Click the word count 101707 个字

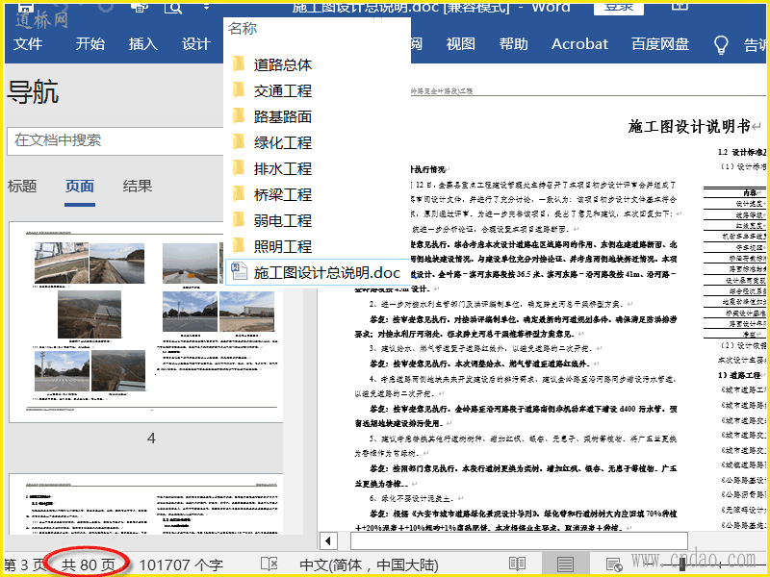[x=181, y=564]
